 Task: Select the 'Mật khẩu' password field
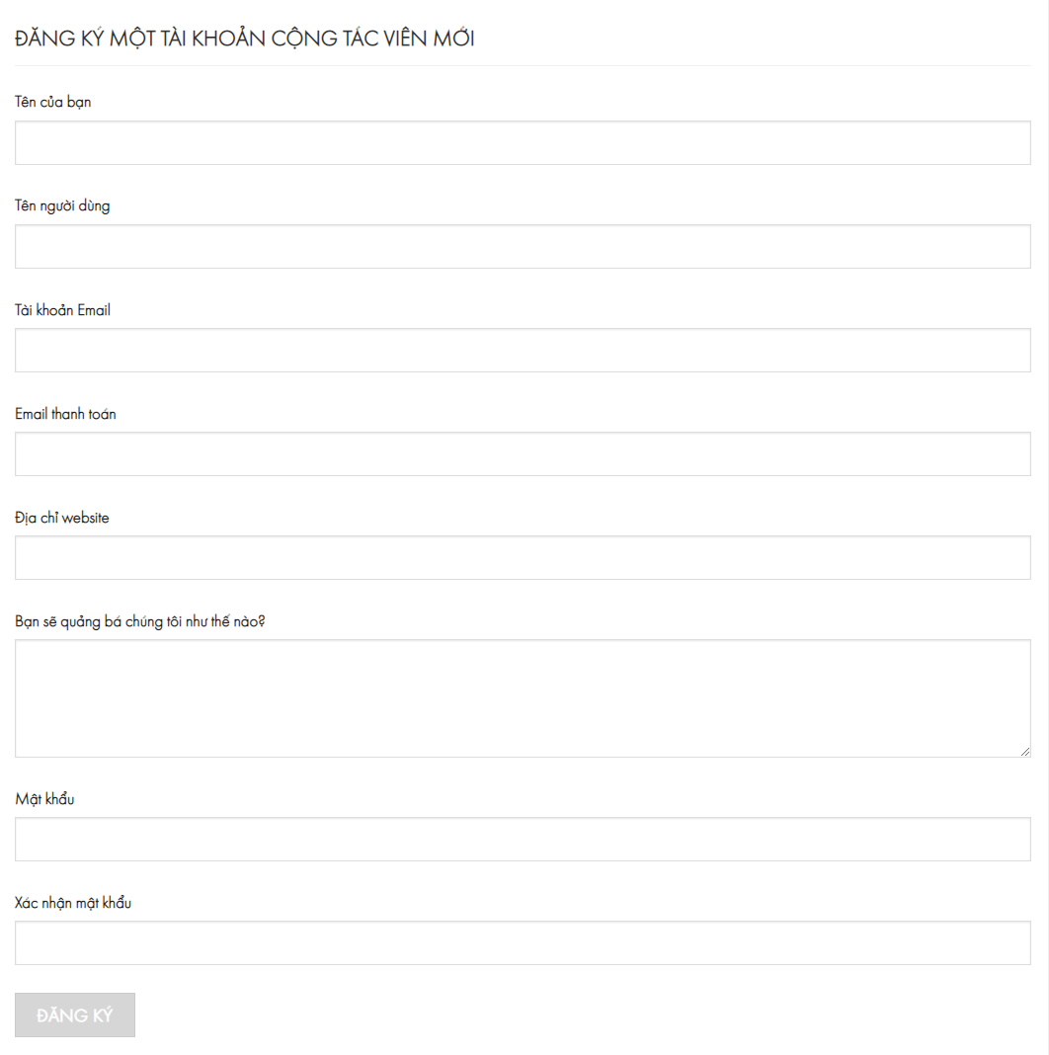523,840
